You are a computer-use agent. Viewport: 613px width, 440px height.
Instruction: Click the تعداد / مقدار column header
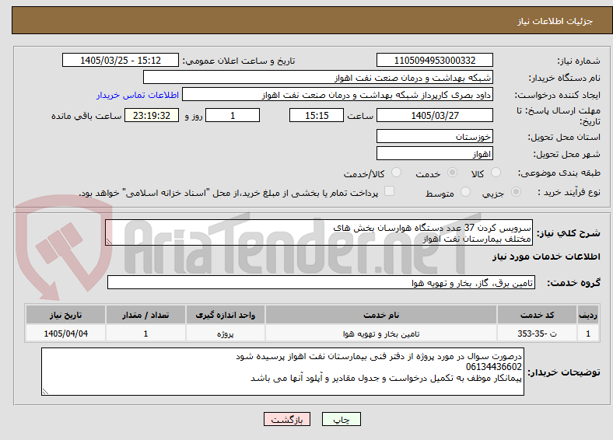click(x=145, y=315)
